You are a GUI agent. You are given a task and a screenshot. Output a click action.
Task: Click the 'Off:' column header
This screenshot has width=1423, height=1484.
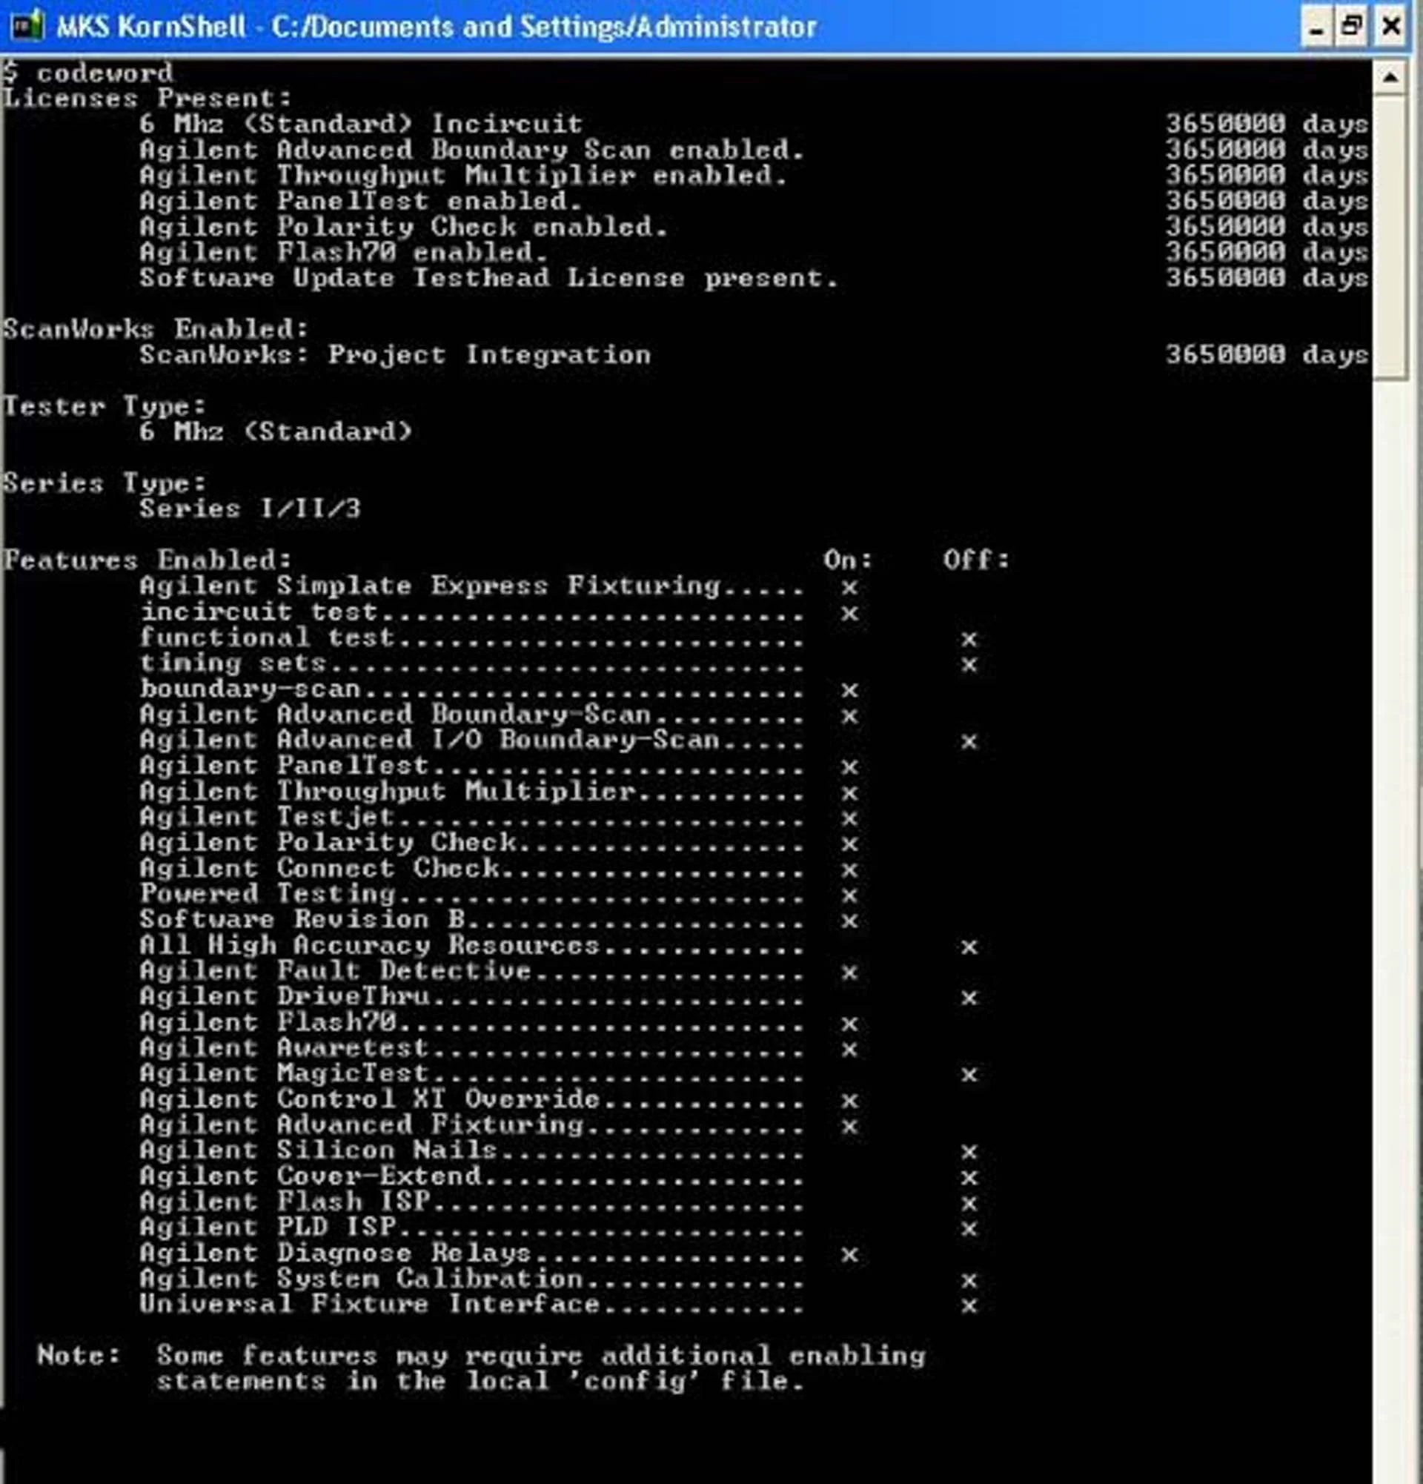coord(976,560)
